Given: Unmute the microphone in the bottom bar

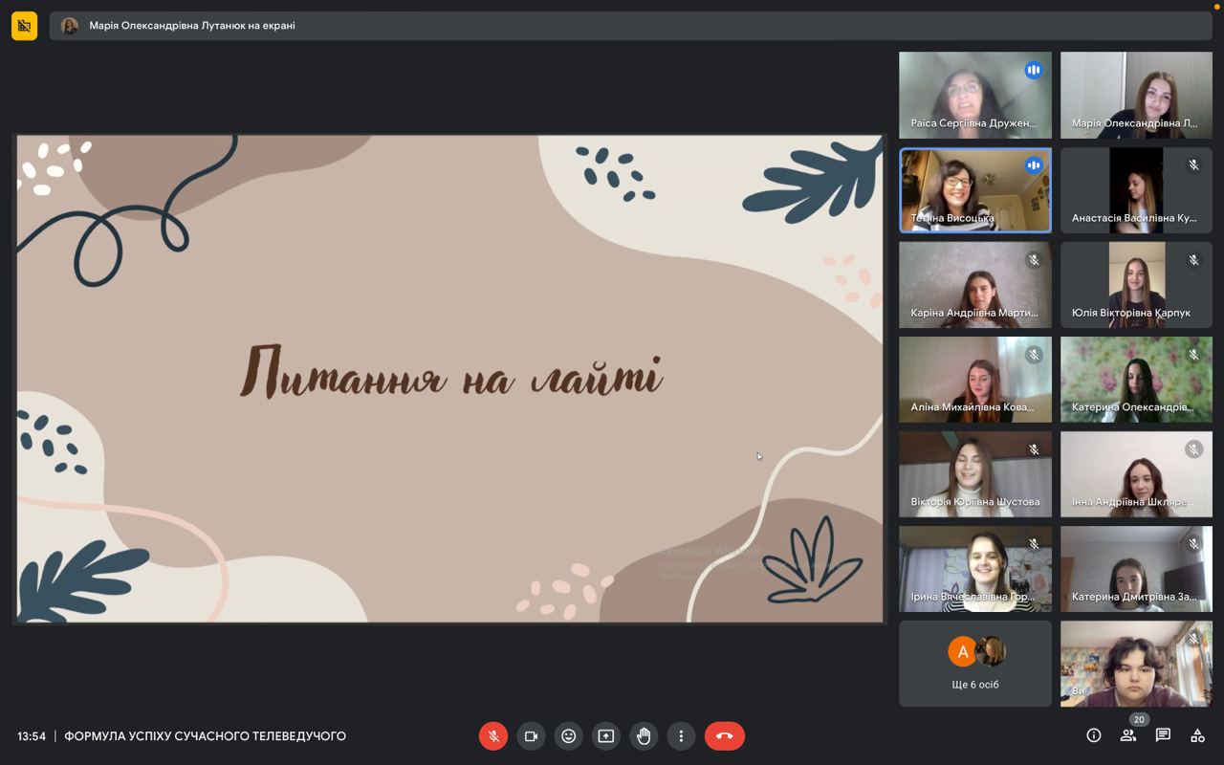Looking at the screenshot, I should 493,736.
